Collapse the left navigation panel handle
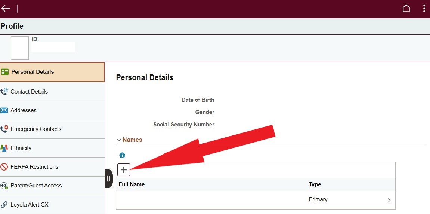 109,178
